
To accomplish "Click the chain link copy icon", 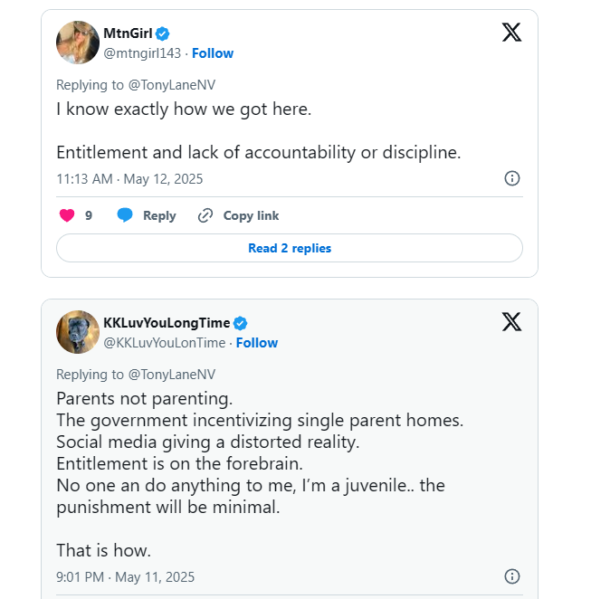I will [x=205, y=215].
